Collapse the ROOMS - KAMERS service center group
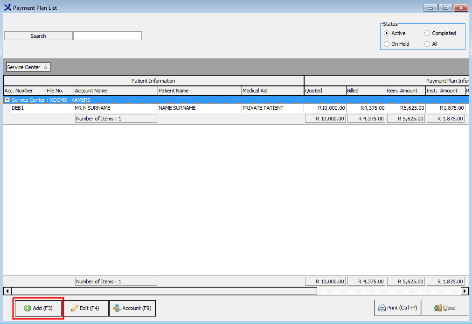 (7, 100)
